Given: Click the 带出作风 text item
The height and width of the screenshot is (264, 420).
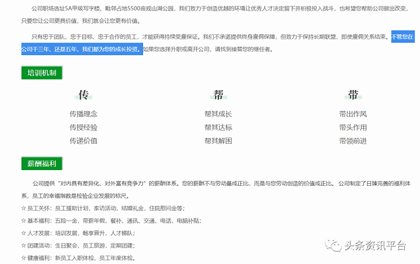Looking at the screenshot, I should point(353,114).
